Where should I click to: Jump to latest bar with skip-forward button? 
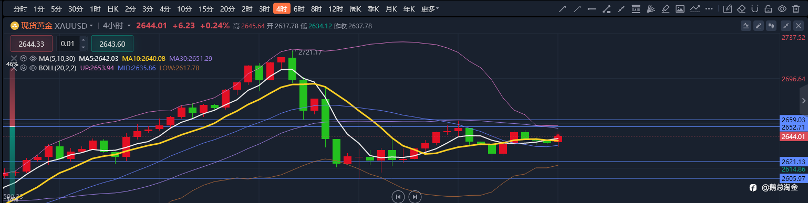[415, 197]
